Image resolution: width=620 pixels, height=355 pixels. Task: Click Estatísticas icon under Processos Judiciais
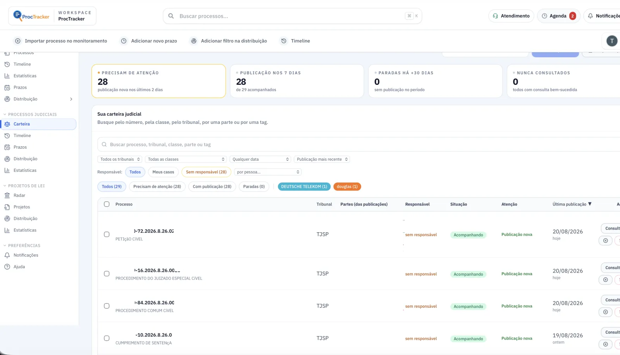pyautogui.click(x=7, y=170)
